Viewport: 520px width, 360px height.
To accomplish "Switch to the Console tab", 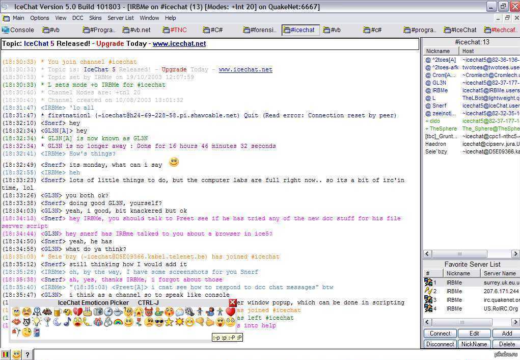I will tap(18, 30).
